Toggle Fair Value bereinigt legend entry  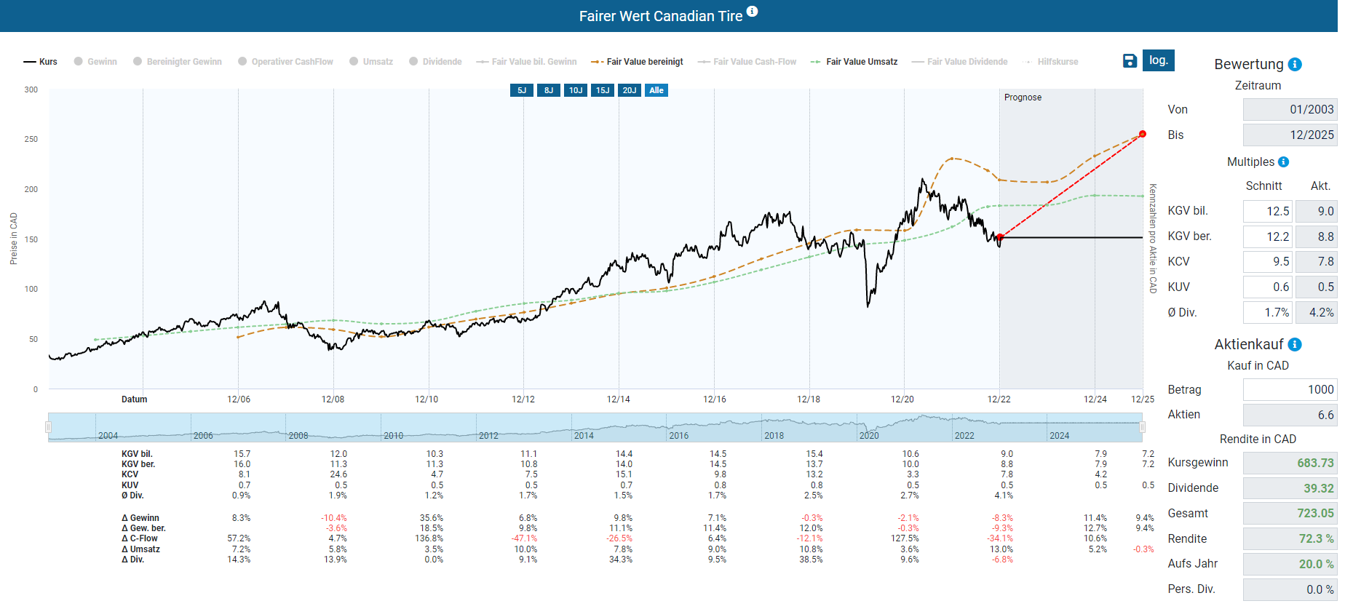click(638, 62)
